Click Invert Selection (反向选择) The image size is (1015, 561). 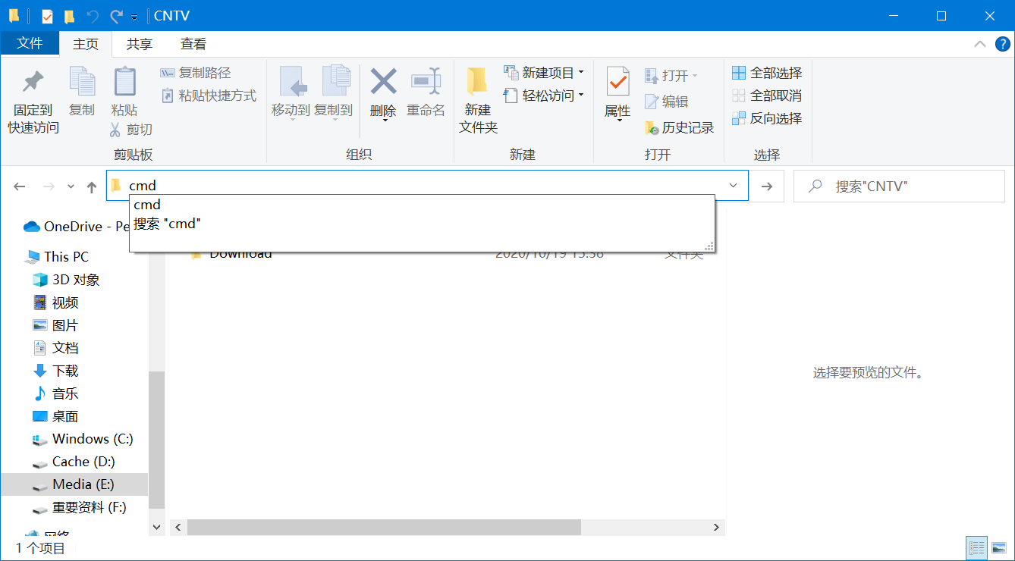tap(767, 118)
